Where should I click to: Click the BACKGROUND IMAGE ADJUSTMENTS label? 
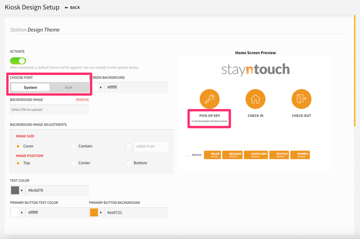(38, 125)
